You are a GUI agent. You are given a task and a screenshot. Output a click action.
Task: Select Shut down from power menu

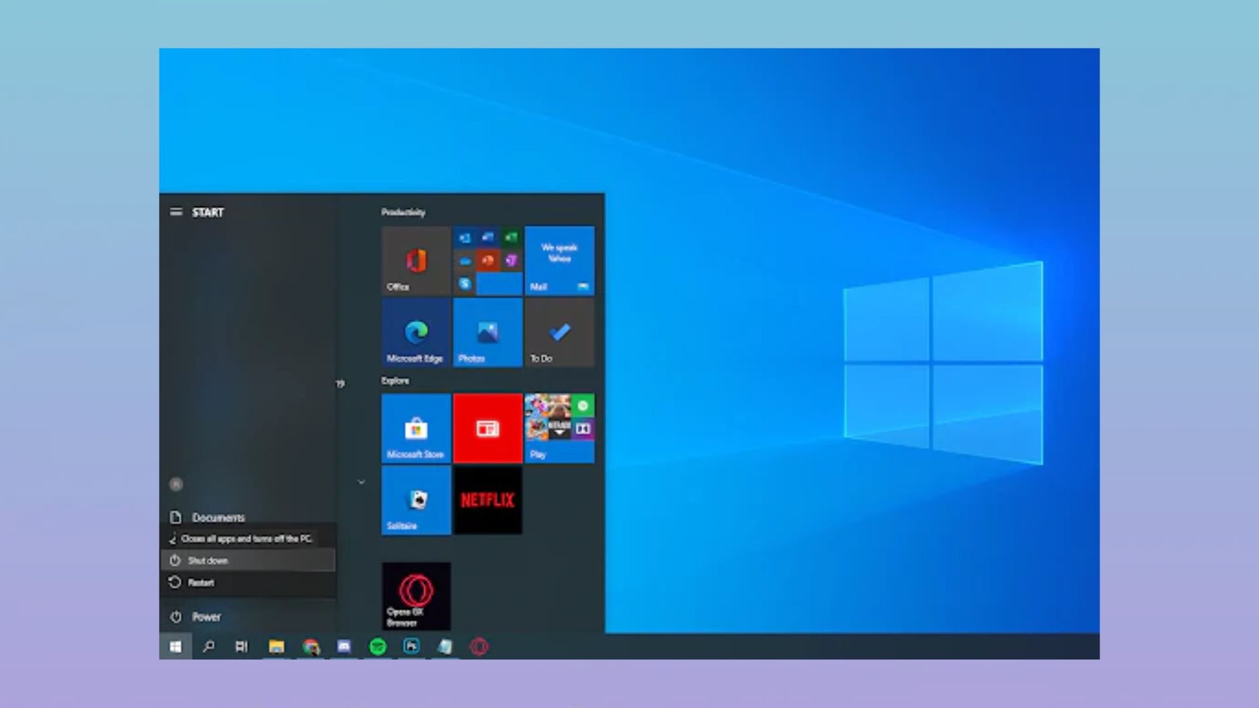[248, 560]
